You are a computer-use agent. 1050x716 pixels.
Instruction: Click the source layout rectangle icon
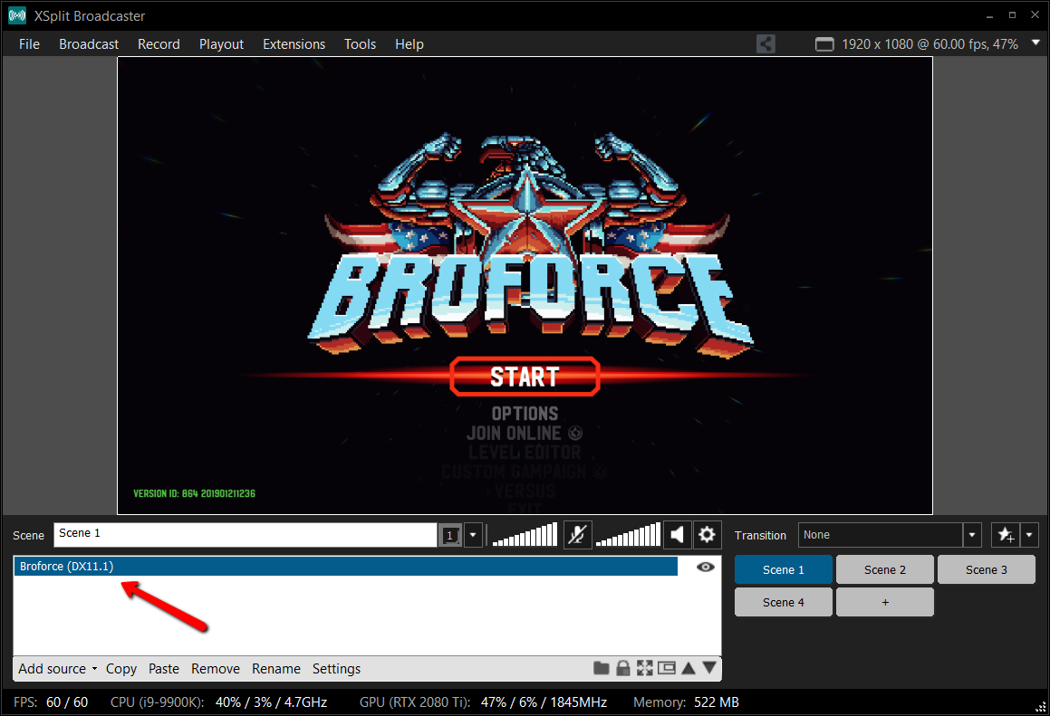pos(666,668)
